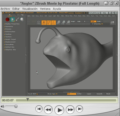Open the Ventana menu
The image size is (120, 116).
pyautogui.click(x=45, y=9)
